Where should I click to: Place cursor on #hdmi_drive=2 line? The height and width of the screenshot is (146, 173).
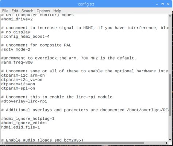tap(17, 19)
